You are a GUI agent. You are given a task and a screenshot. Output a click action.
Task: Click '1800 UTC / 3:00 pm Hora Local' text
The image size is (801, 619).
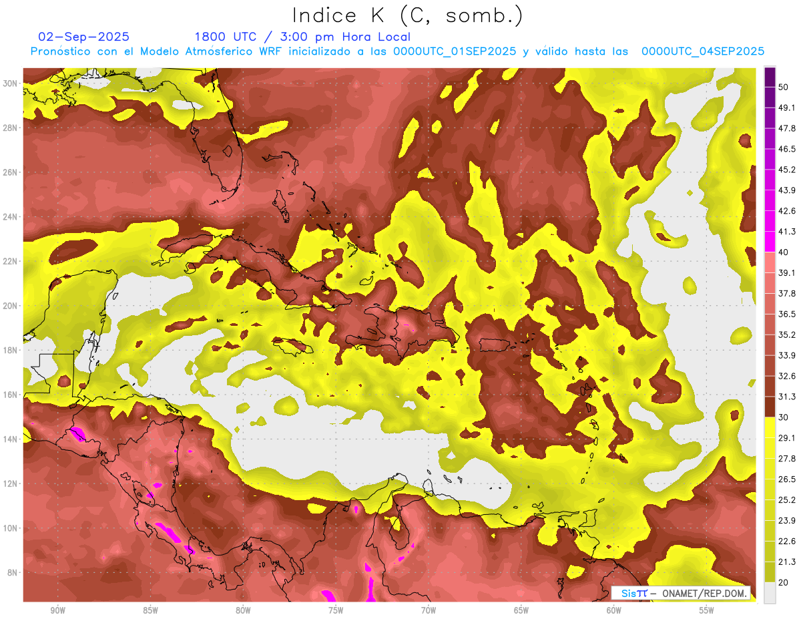pyautogui.click(x=302, y=37)
